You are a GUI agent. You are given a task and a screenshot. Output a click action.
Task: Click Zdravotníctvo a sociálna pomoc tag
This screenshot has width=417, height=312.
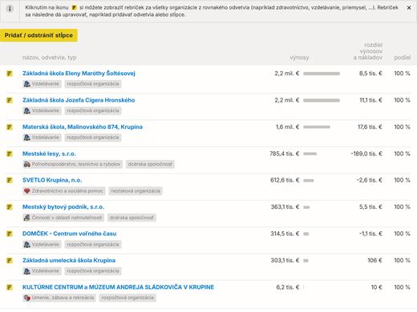[64, 191]
